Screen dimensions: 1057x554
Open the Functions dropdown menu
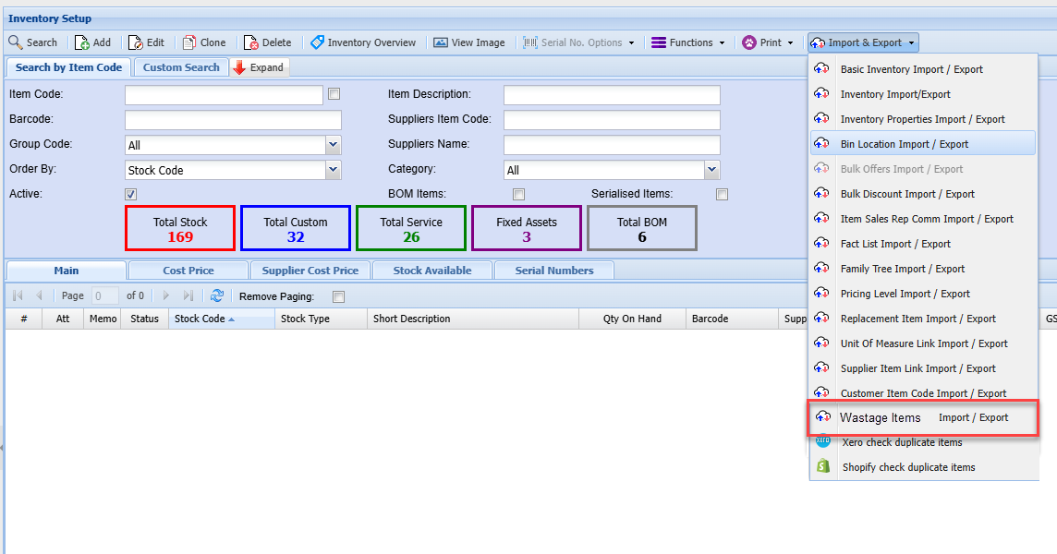point(688,42)
